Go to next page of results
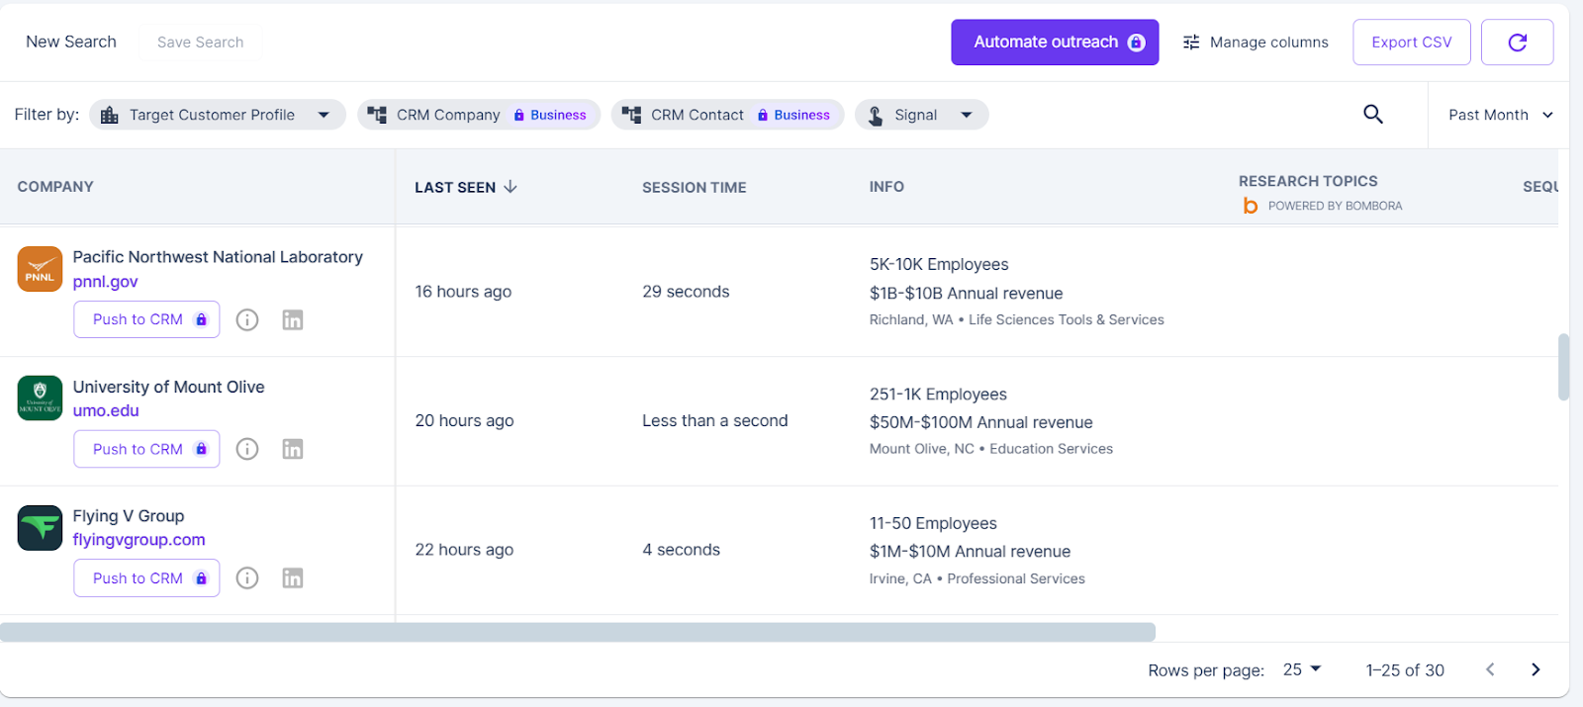This screenshot has width=1583, height=707. [1535, 670]
